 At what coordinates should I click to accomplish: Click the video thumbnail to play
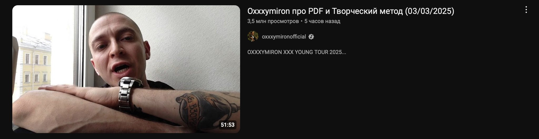(126, 69)
